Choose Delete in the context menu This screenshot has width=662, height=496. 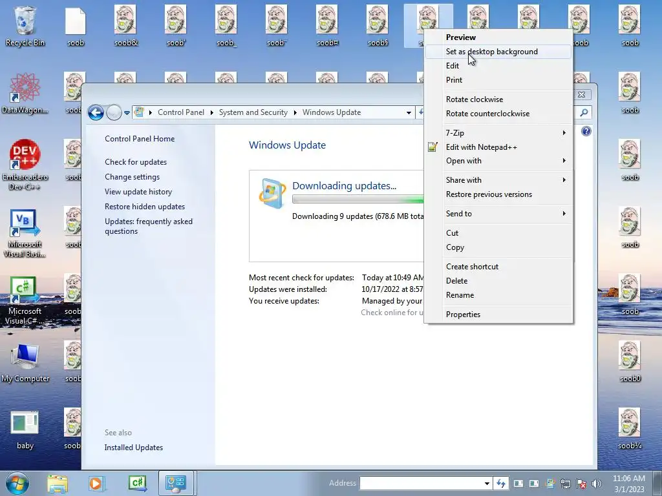[498, 281]
